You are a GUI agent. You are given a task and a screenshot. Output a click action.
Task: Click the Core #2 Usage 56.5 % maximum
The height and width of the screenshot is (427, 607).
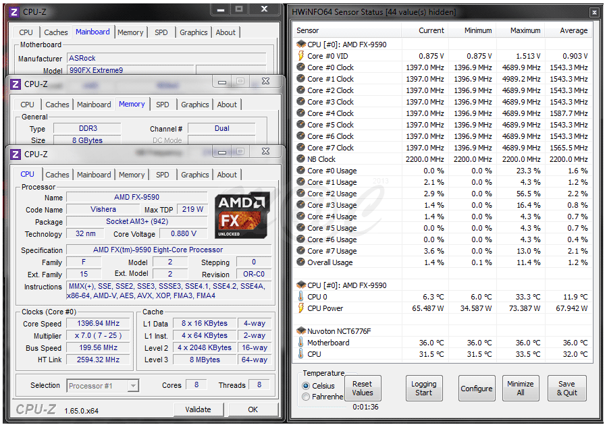tap(529, 194)
